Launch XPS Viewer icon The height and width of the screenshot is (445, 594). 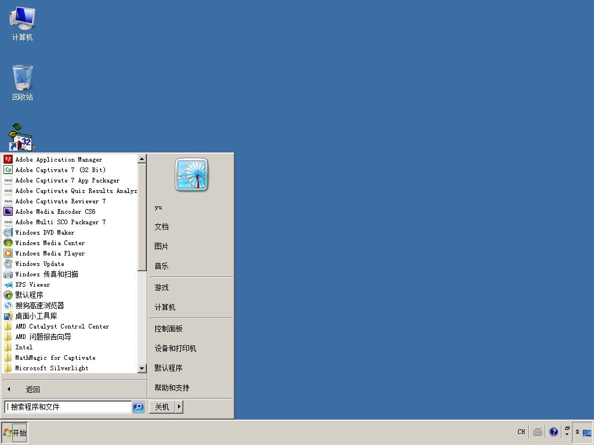click(x=8, y=284)
